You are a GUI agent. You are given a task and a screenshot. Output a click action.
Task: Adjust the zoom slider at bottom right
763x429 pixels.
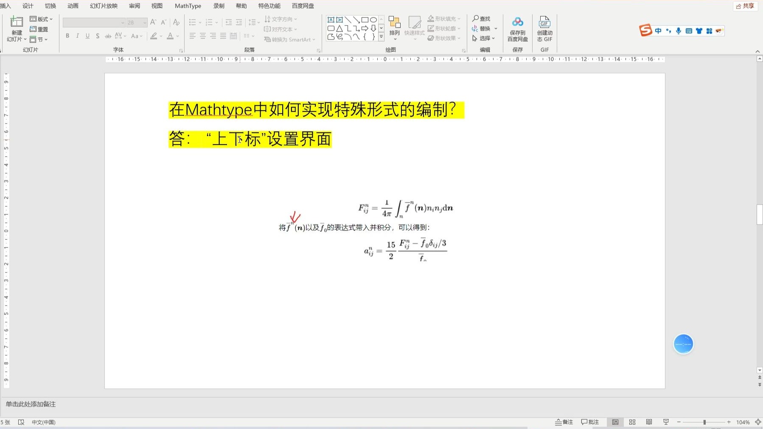pyautogui.click(x=704, y=422)
